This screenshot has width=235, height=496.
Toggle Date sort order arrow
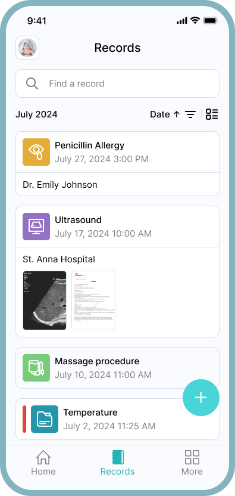click(x=177, y=114)
